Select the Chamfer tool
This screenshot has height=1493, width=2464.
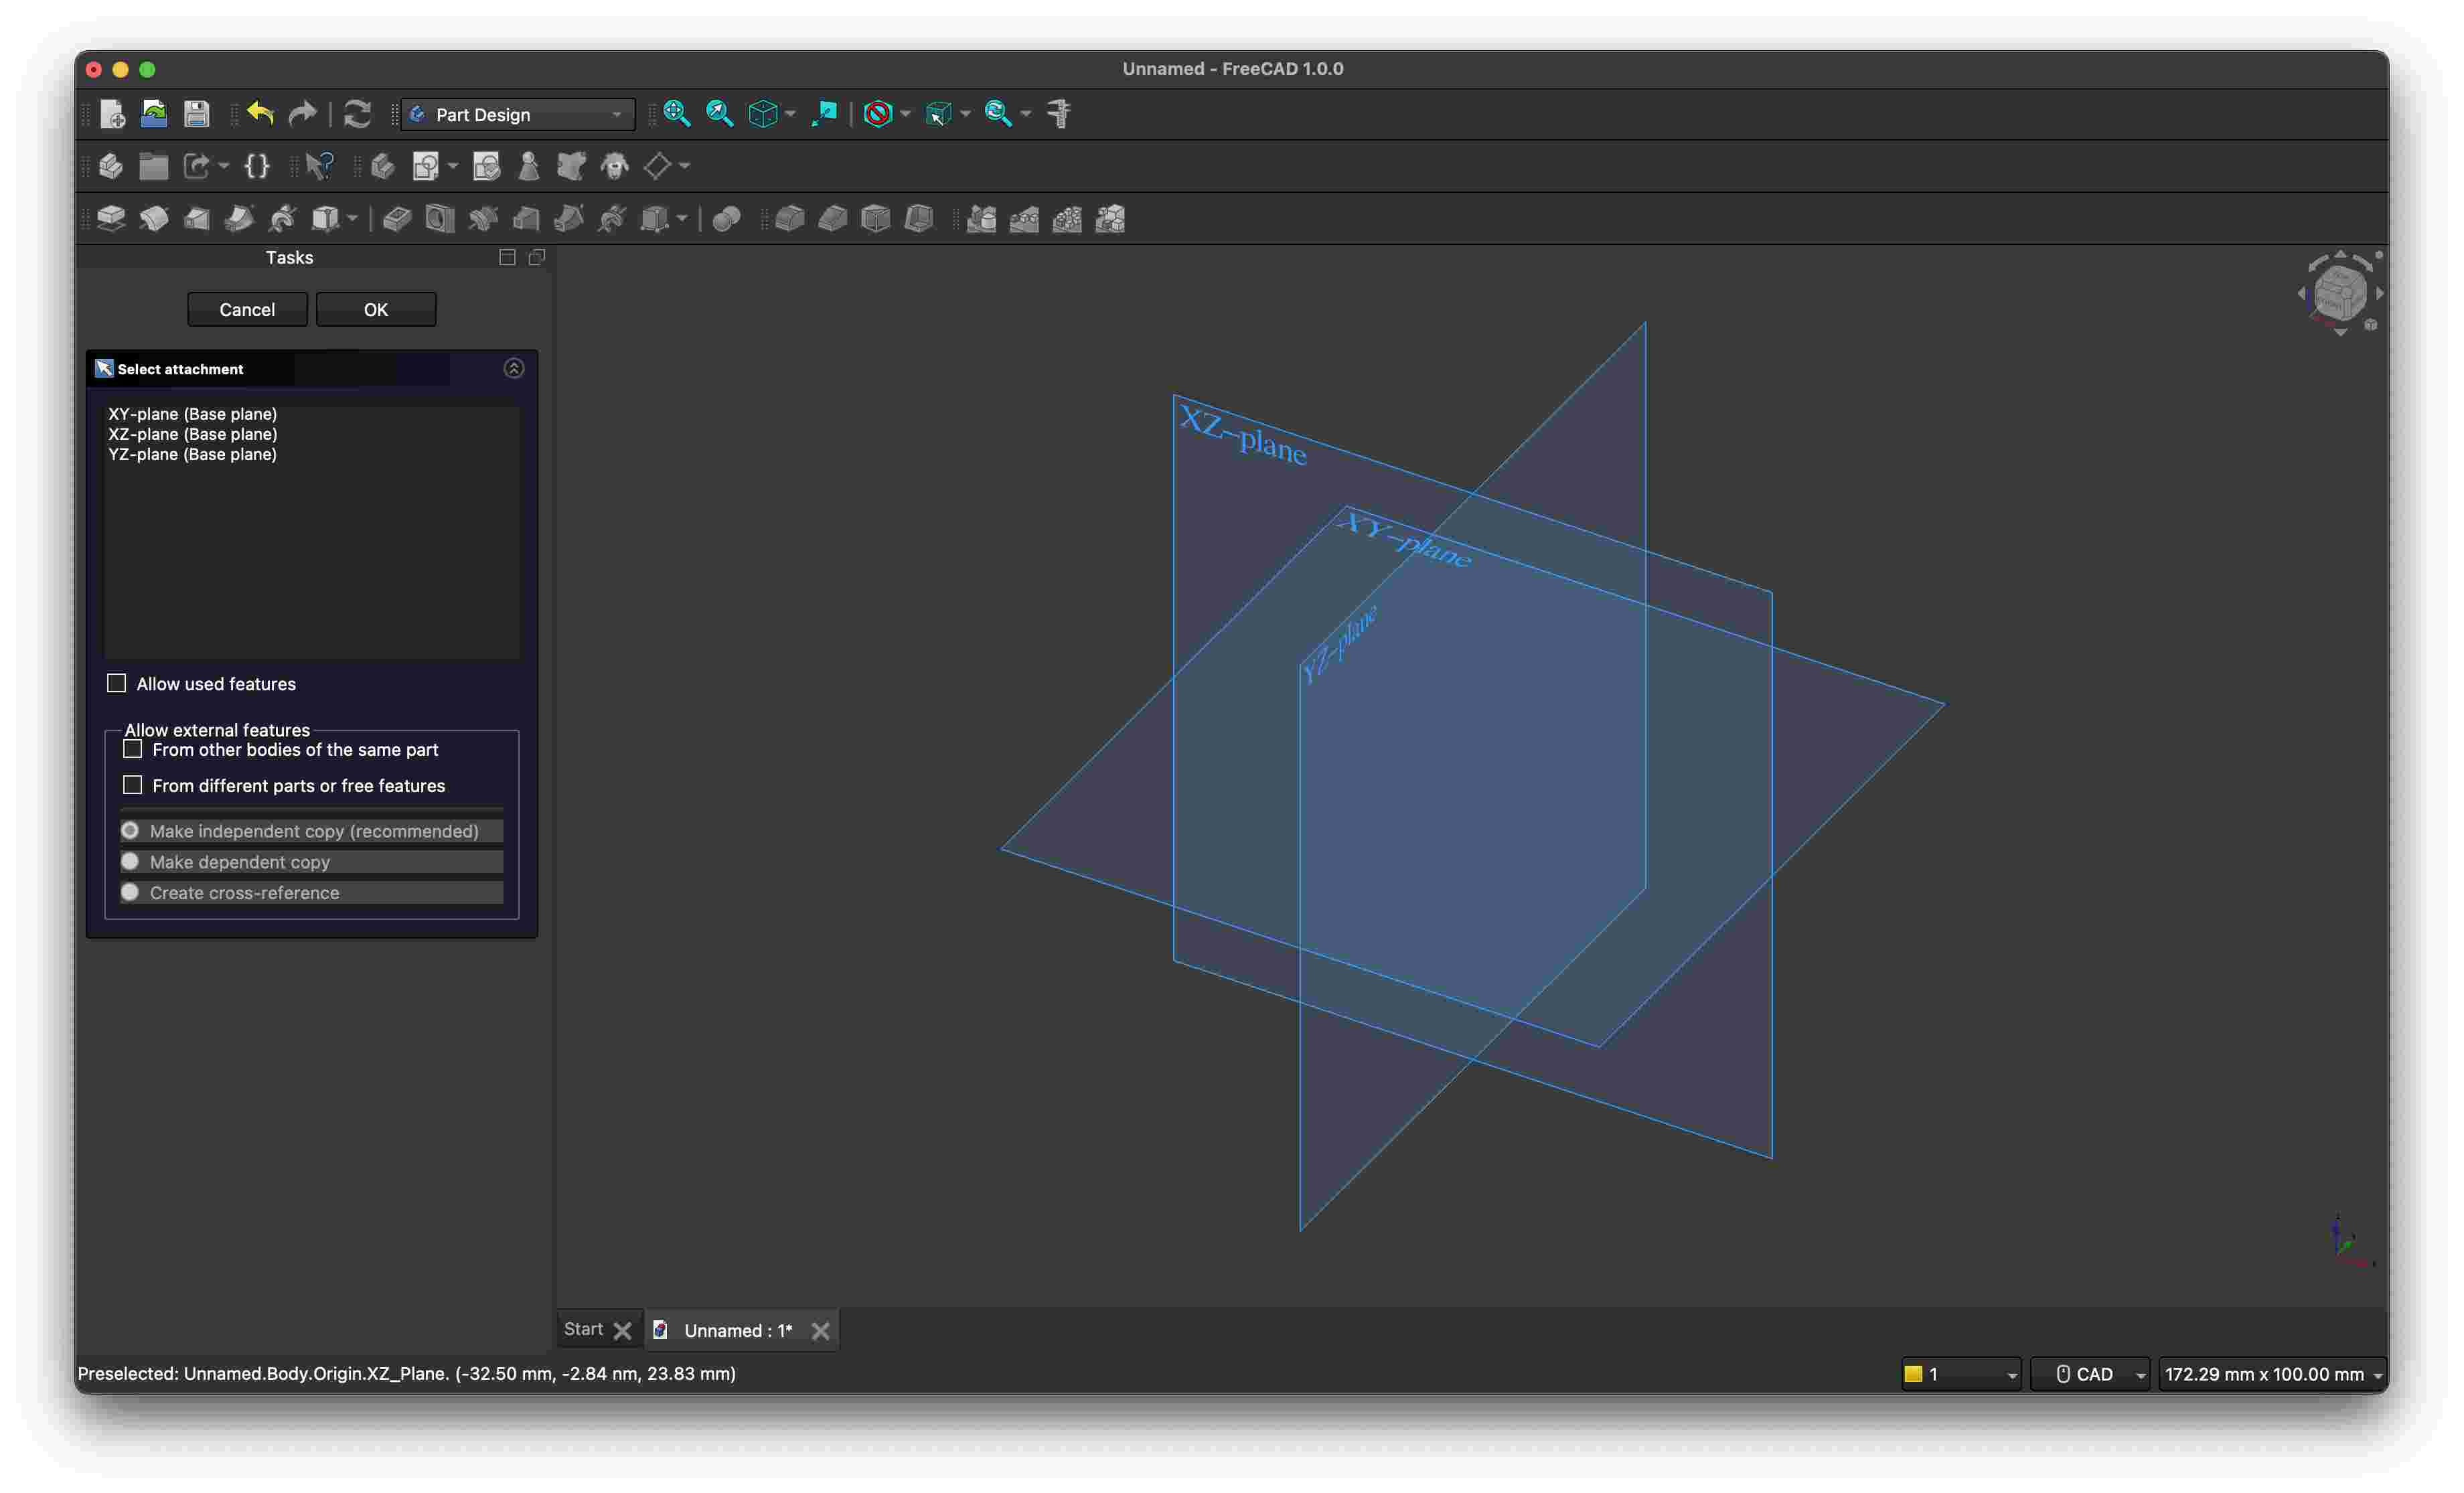[x=833, y=219]
